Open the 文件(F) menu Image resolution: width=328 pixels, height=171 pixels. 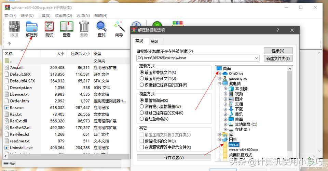tap(11, 15)
